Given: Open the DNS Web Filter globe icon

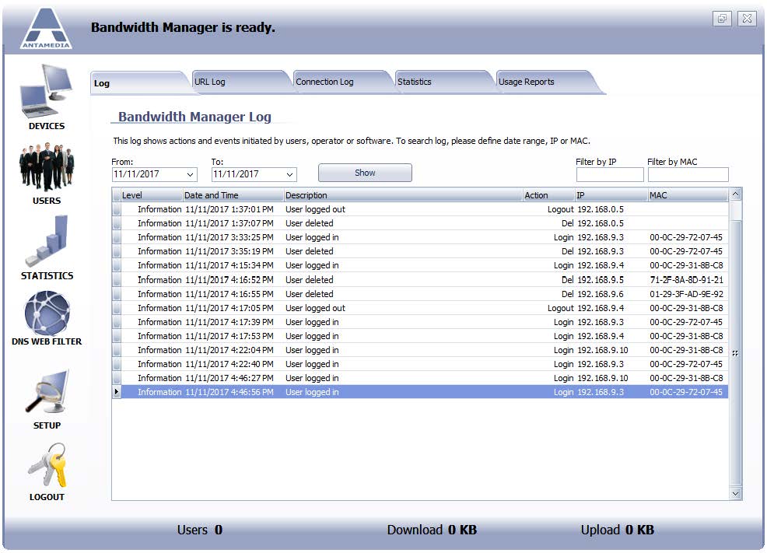Looking at the screenshot, I should coord(47,313).
